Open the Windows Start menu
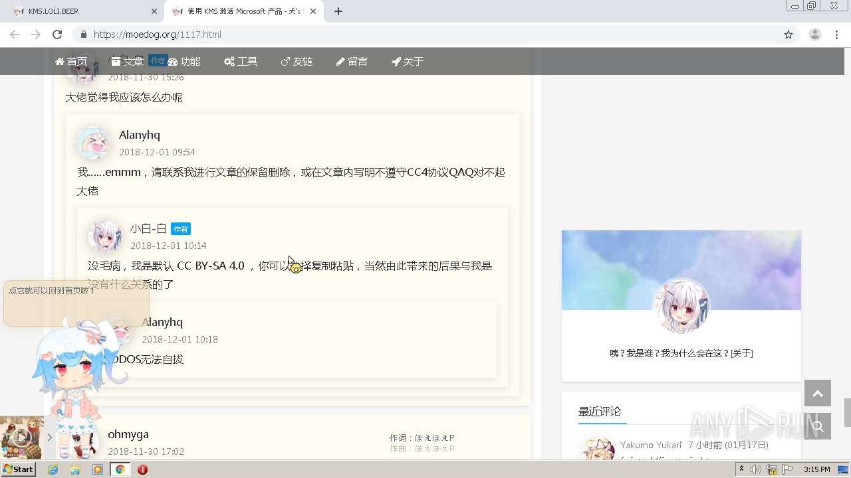851x478 pixels. tap(19, 469)
